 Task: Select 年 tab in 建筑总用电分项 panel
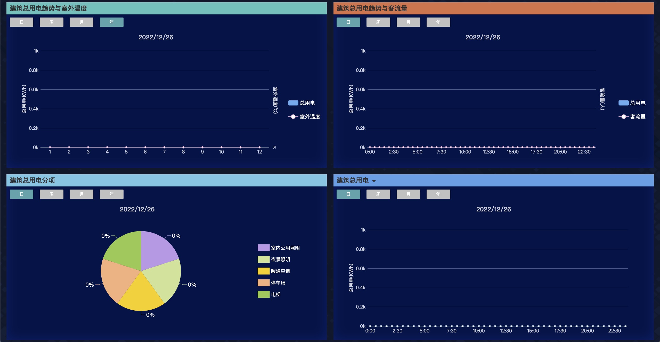112,194
